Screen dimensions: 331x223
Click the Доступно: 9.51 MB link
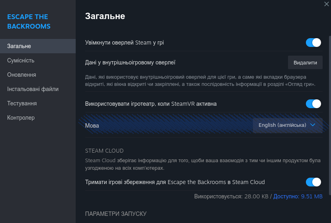pos(298,196)
